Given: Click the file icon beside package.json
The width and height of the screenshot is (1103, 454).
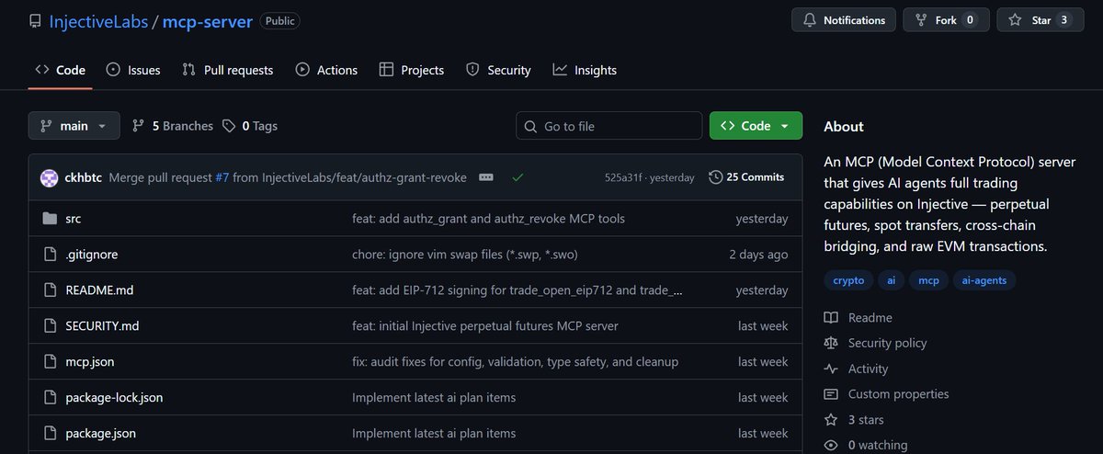Looking at the screenshot, I should tap(50, 434).
